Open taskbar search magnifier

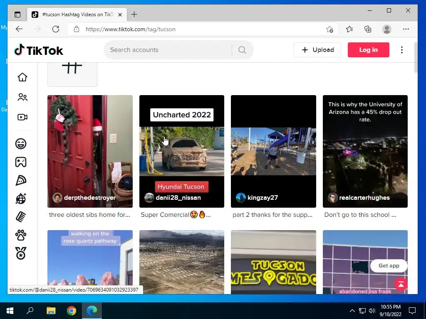pos(30,311)
